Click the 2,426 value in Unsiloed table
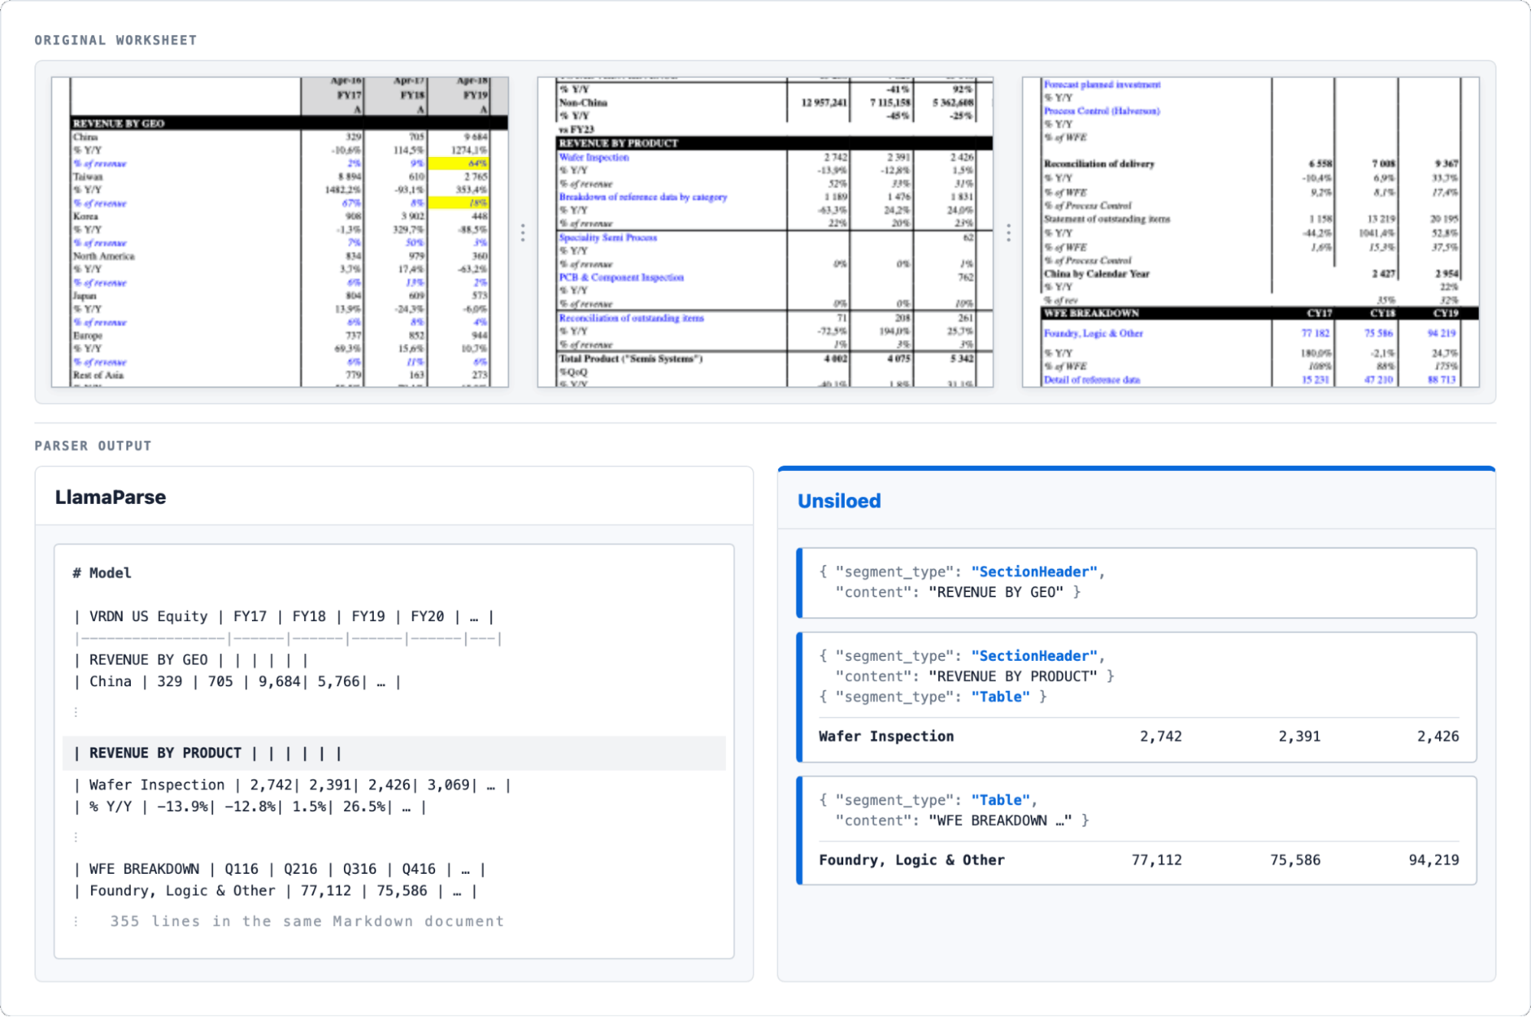Viewport: 1531px width, 1017px height. 1438,737
